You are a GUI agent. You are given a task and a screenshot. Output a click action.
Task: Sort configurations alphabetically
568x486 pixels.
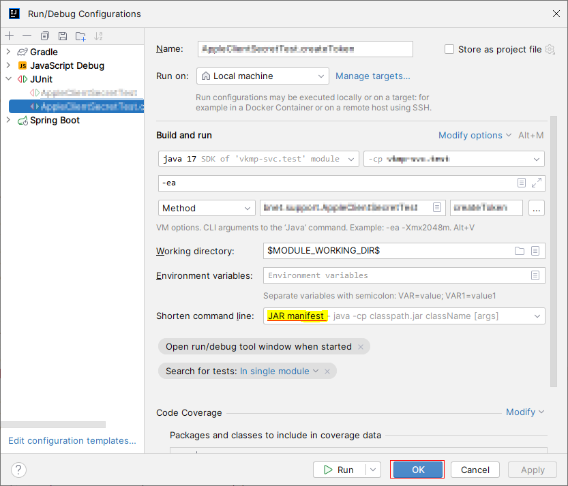98,36
